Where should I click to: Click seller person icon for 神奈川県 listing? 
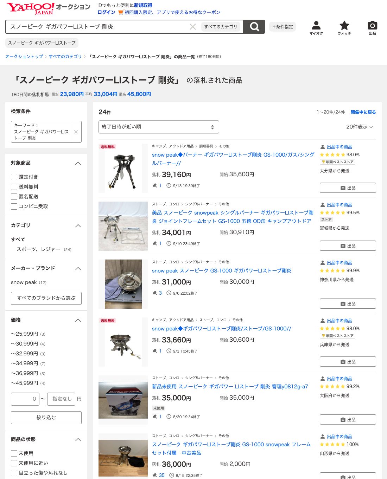tap(323, 263)
